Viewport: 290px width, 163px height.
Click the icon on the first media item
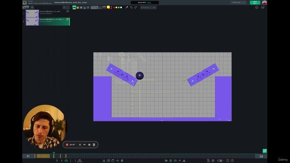coord(68,11)
